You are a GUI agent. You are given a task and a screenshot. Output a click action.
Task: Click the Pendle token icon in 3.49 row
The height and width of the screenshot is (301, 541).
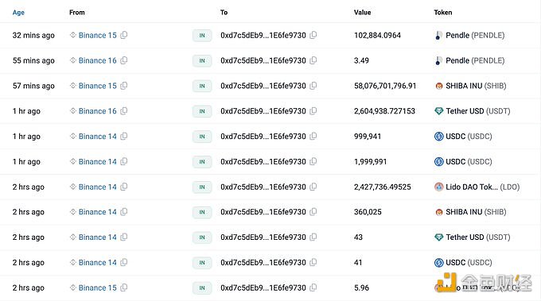(x=438, y=60)
